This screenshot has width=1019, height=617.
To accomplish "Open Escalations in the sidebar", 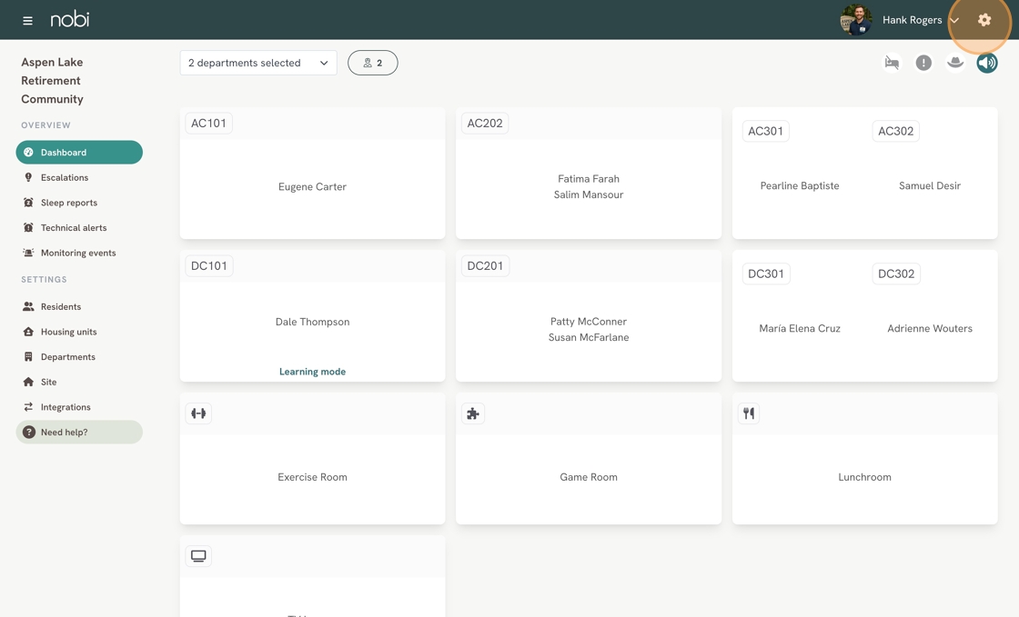I will pyautogui.click(x=65, y=178).
